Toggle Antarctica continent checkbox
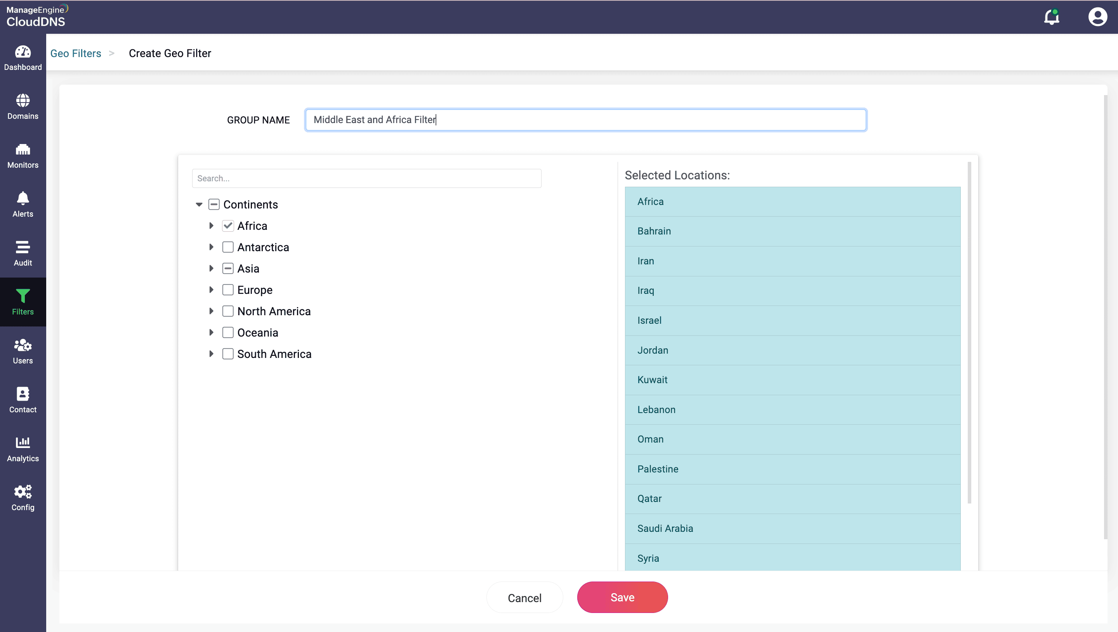Viewport: 1118px width, 632px height. click(228, 247)
